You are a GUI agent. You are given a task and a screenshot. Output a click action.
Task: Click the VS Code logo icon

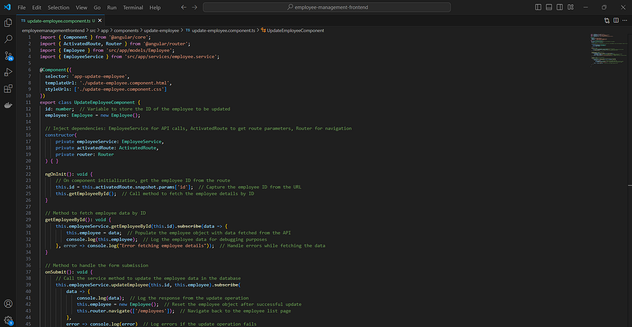(x=7, y=7)
